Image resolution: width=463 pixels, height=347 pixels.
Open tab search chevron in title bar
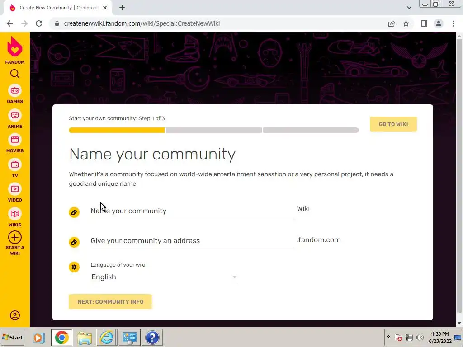point(409,8)
